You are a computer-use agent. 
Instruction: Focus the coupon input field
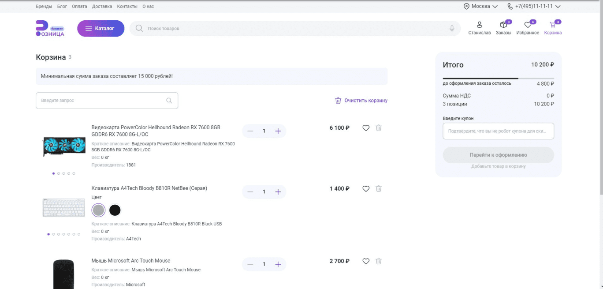[x=498, y=131]
